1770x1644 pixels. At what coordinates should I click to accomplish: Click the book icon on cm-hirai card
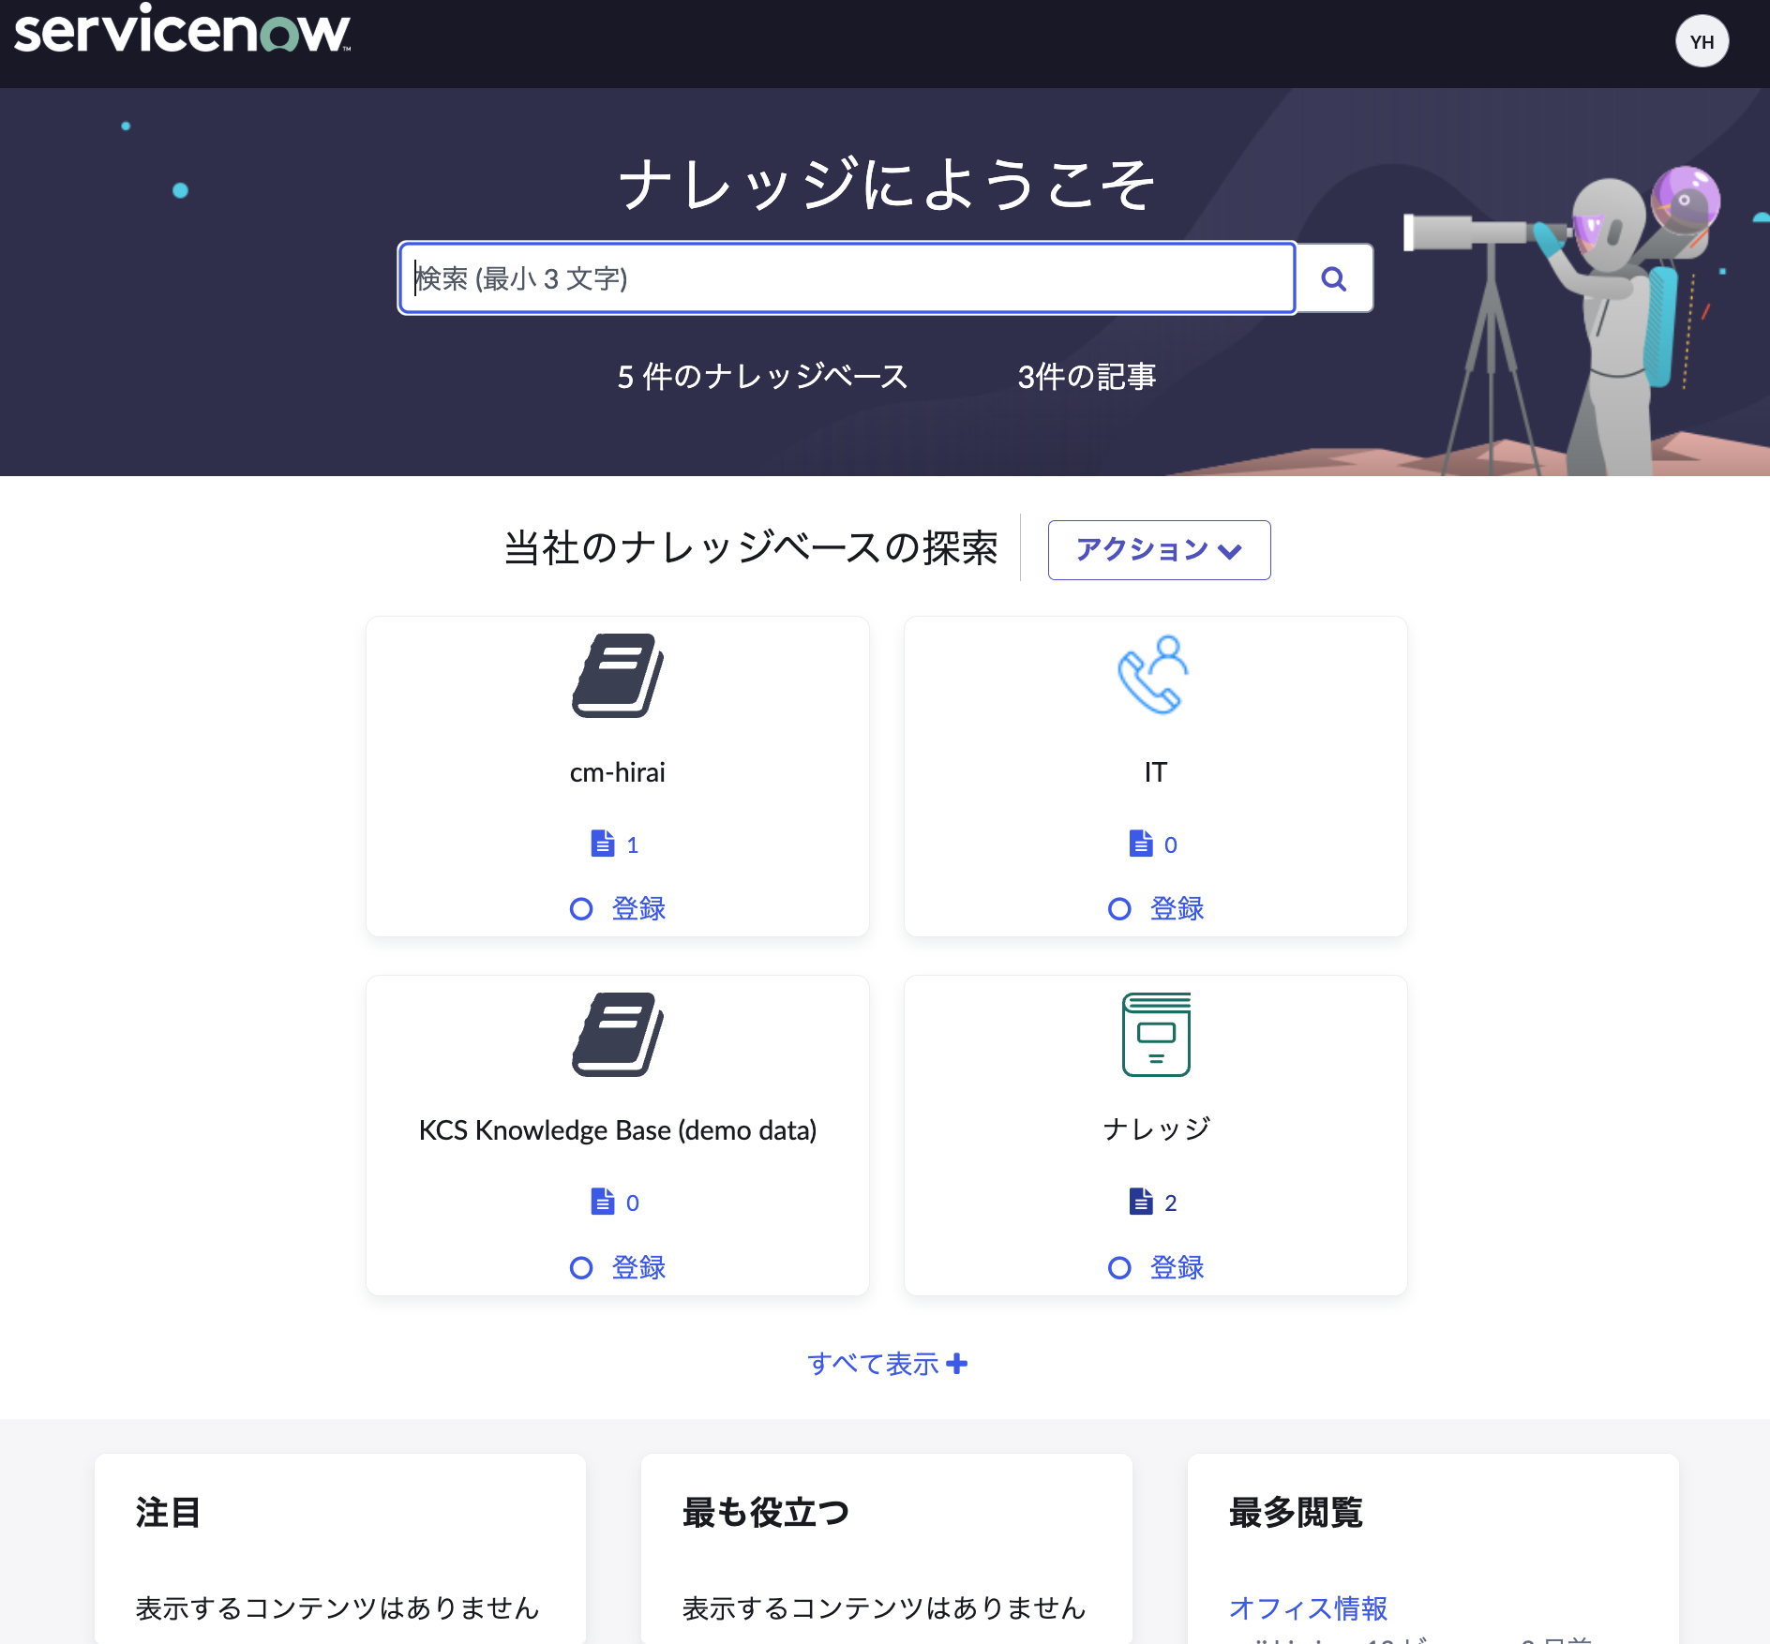[617, 673]
